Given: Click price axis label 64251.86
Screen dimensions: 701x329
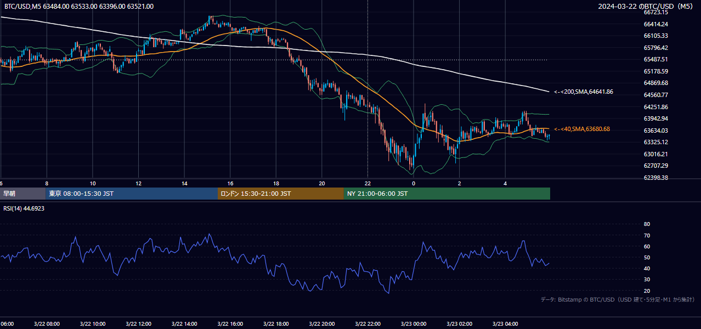Looking at the screenshot, I should coord(656,107).
